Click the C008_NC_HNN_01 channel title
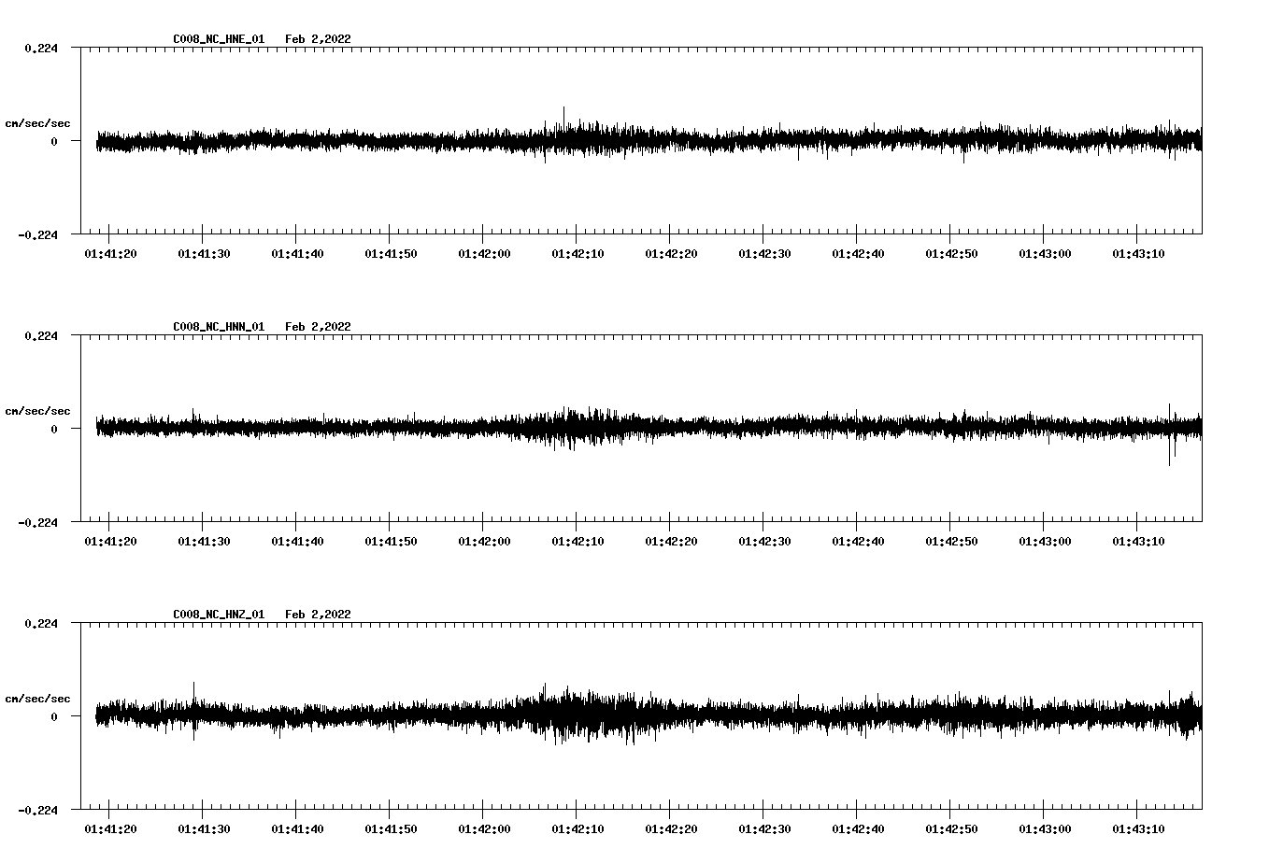The height and width of the screenshot is (863, 1269). [x=219, y=327]
